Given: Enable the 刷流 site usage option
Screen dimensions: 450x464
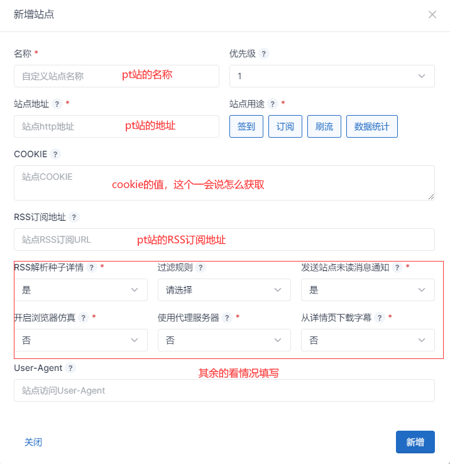Looking at the screenshot, I should 324,126.
